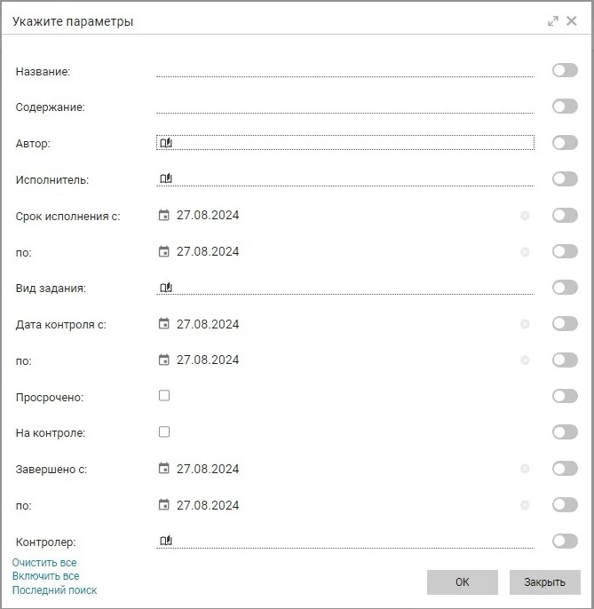The image size is (594, 609).
Task: Open calendar icon for Дата контроля с
Action: pyautogui.click(x=164, y=323)
